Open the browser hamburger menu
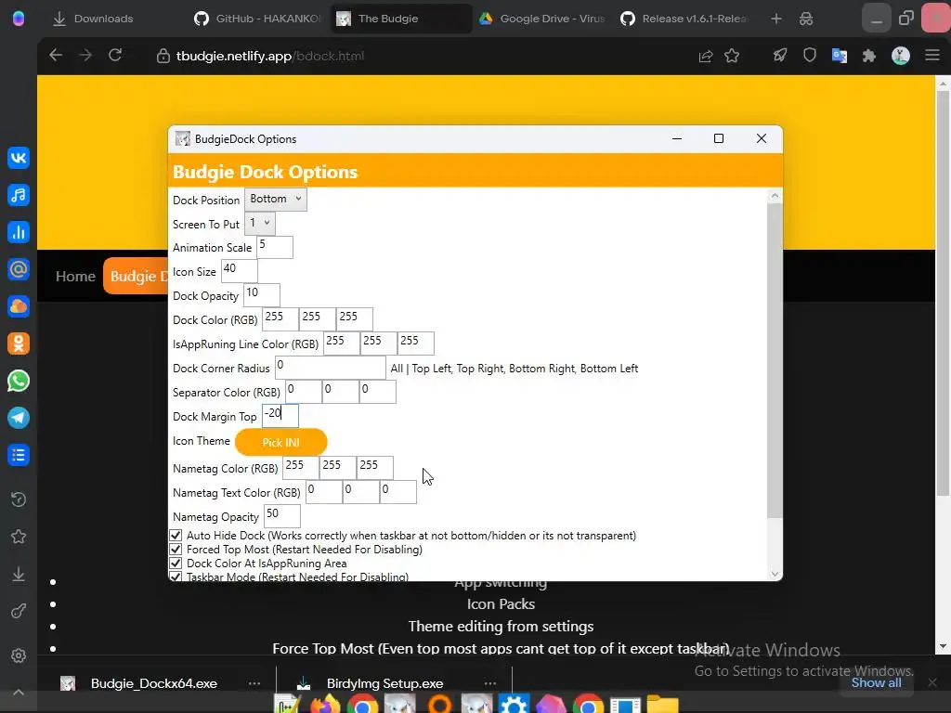This screenshot has width=951, height=713. click(x=932, y=56)
